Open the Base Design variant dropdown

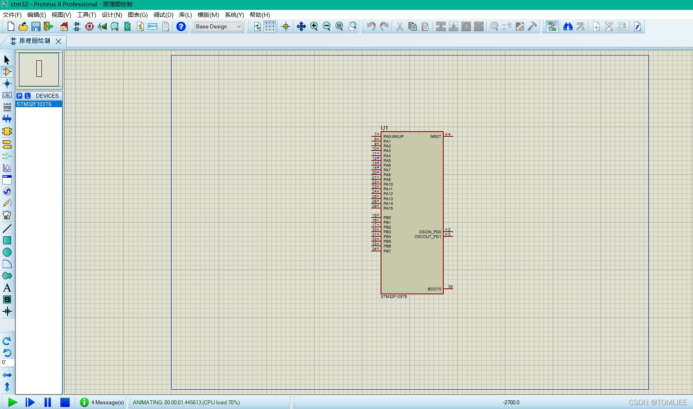coord(219,26)
